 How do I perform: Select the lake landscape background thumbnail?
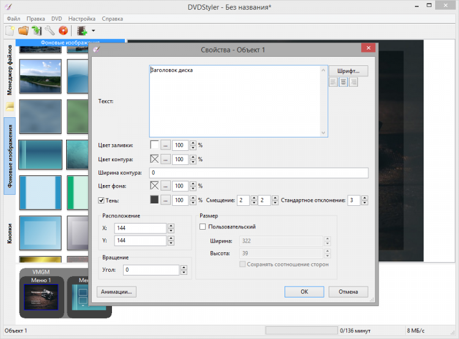[40, 76]
